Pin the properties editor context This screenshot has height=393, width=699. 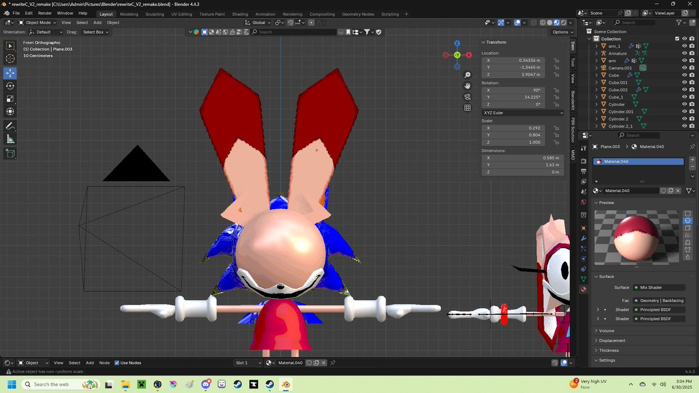pyautogui.click(x=692, y=147)
